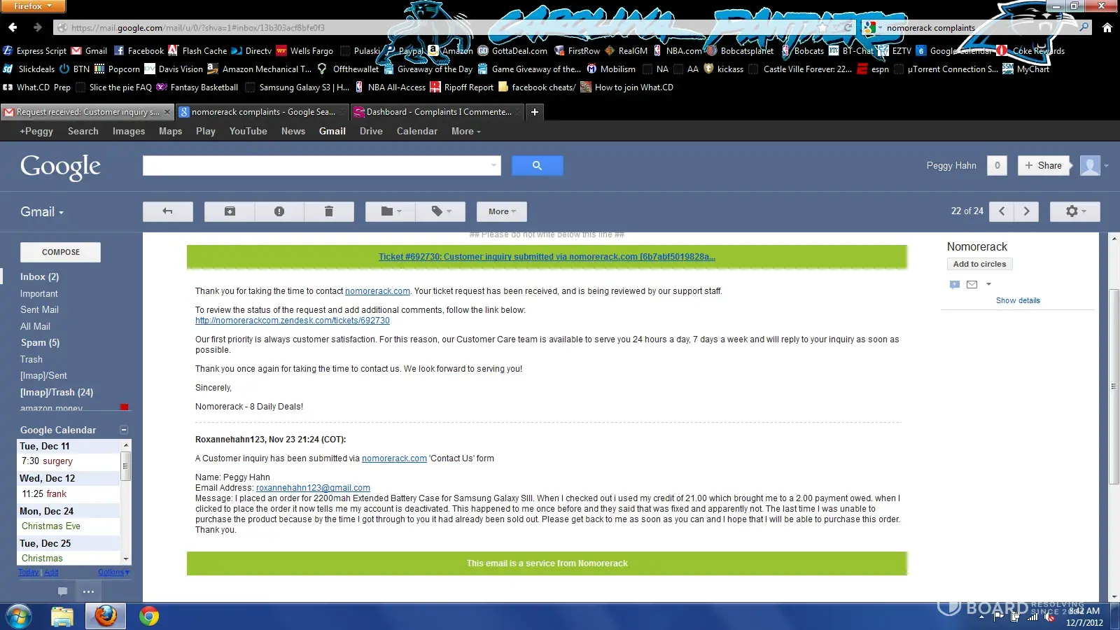Screen dimensions: 1120x630
Task: Open Windows Explorer from taskbar
Action: 62,616
